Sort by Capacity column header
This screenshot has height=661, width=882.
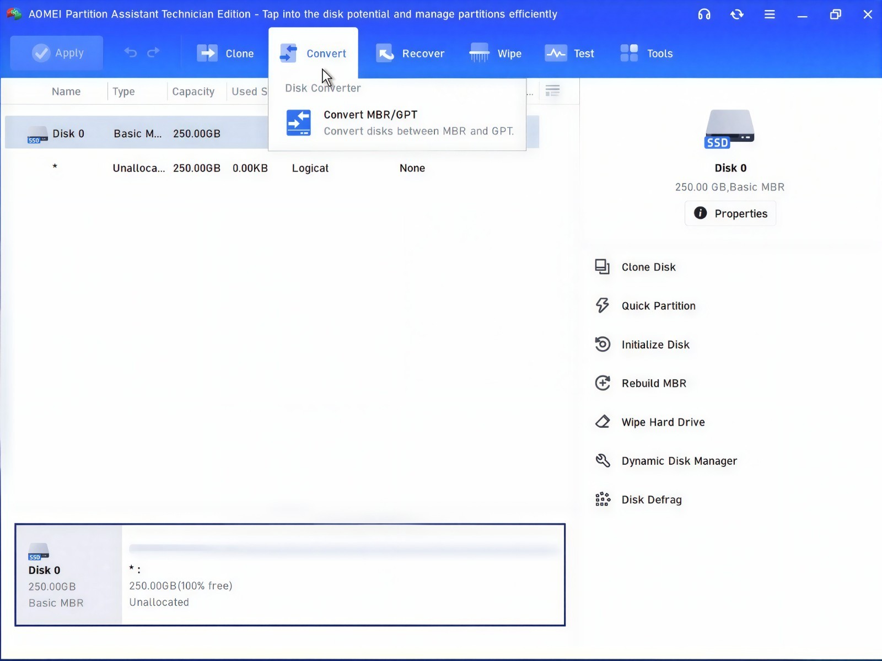193,92
